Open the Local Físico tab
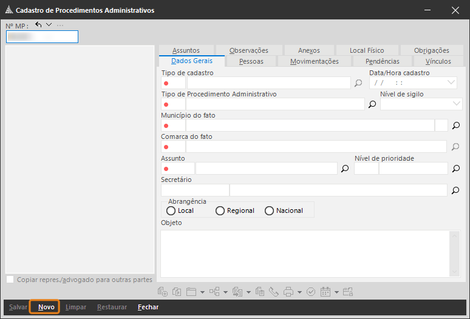This screenshot has height=319, width=470. click(367, 50)
